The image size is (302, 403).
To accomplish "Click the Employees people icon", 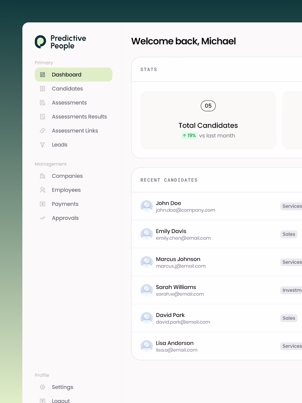I will [x=42, y=190].
